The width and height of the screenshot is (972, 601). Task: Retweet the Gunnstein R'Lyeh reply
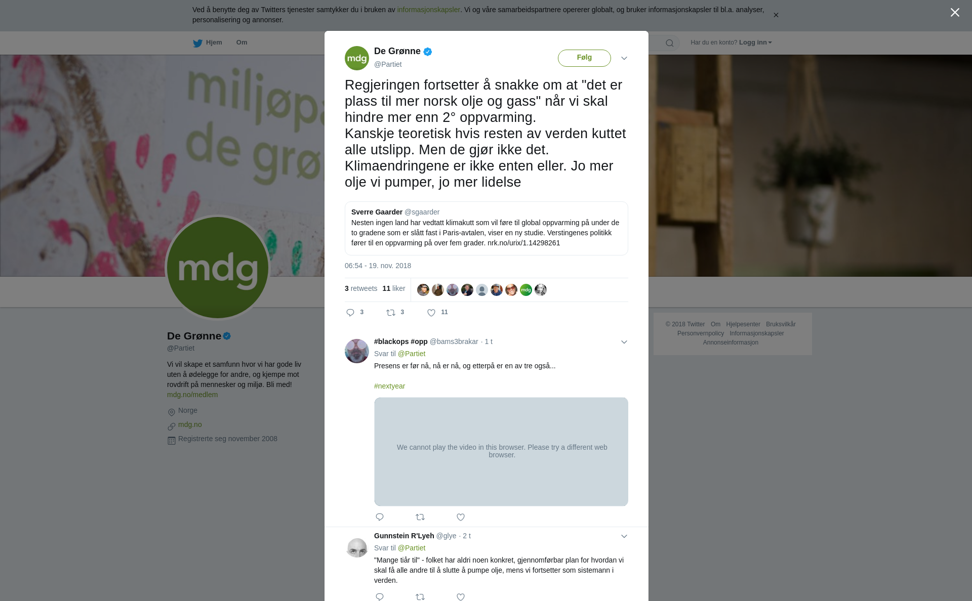420,597
